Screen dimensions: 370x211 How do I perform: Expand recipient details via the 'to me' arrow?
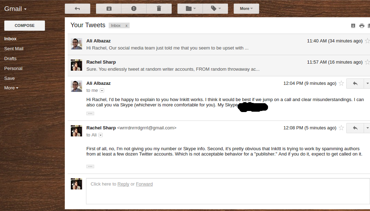[x=102, y=90]
